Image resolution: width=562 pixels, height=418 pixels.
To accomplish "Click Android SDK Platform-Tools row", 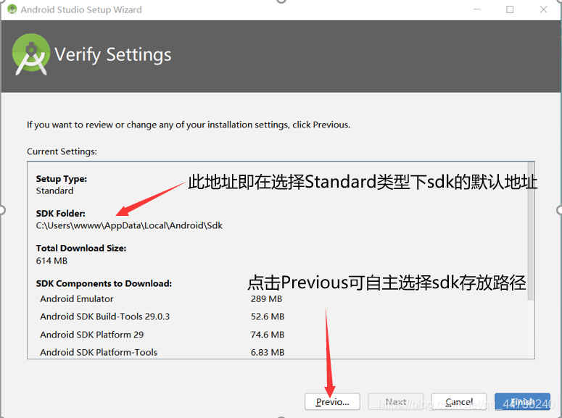I will [162, 353].
